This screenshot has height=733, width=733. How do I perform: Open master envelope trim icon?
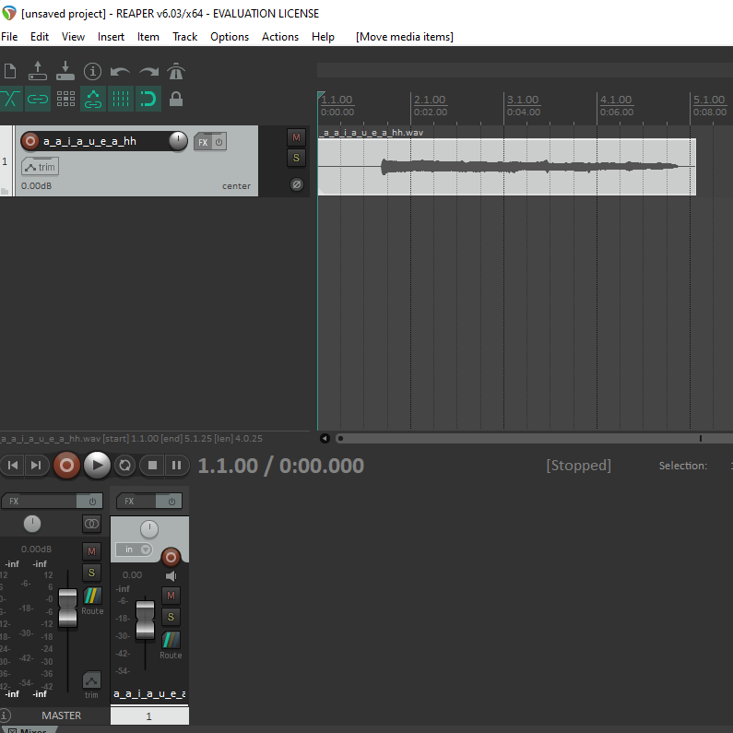[91, 680]
